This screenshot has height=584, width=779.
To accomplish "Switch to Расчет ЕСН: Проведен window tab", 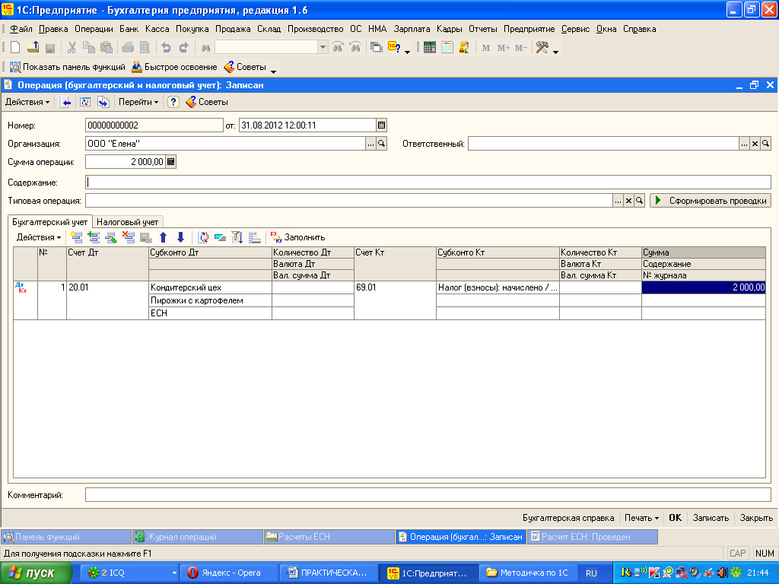I will tap(593, 537).
